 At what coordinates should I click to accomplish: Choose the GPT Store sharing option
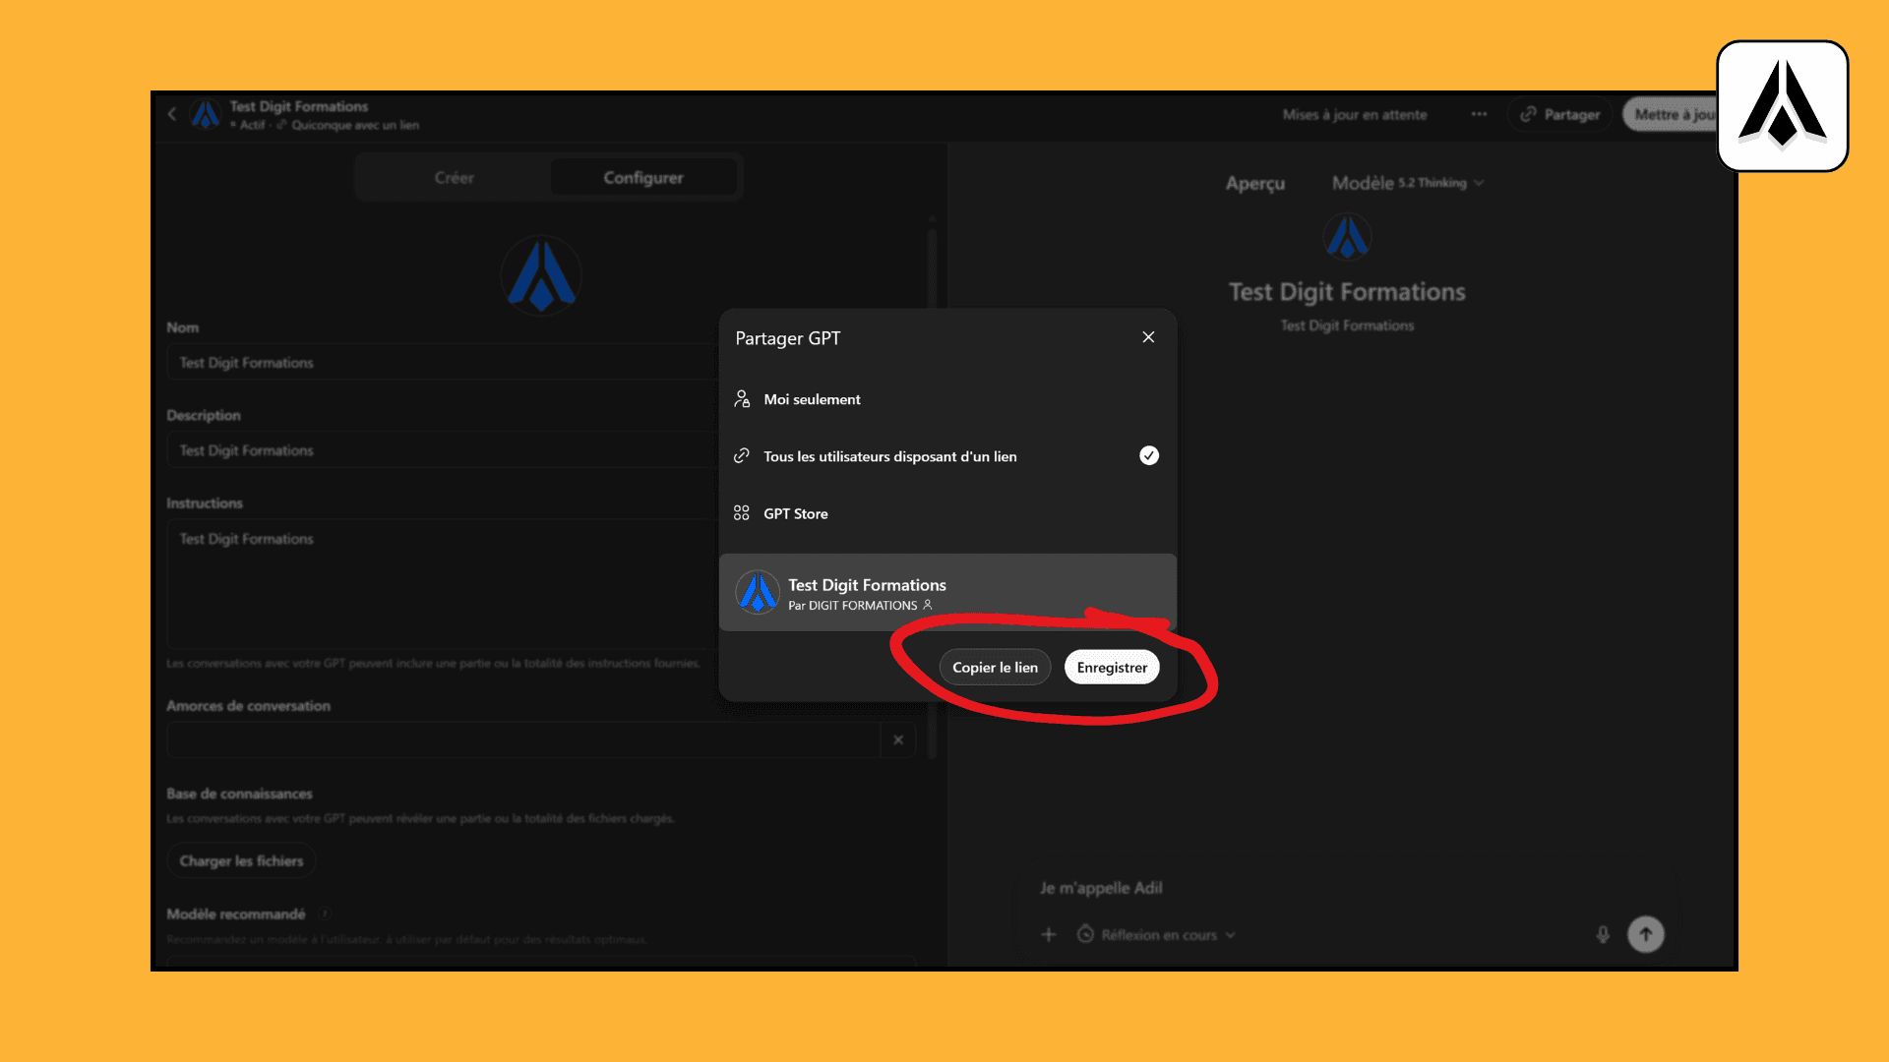click(x=795, y=513)
